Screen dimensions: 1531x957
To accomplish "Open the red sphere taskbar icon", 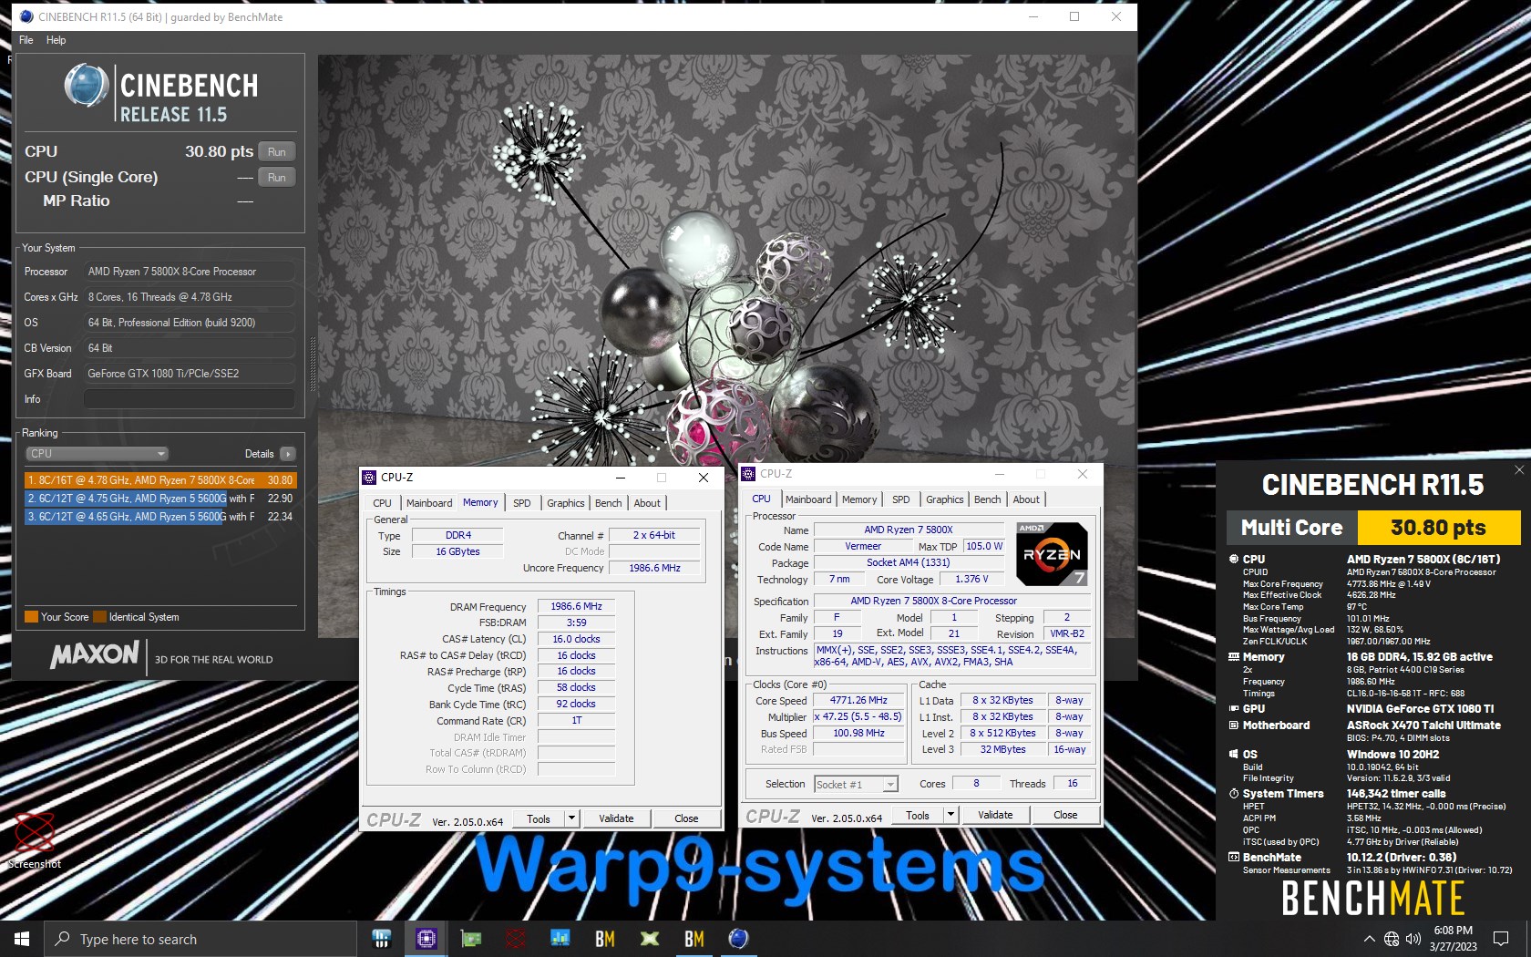I will point(515,939).
